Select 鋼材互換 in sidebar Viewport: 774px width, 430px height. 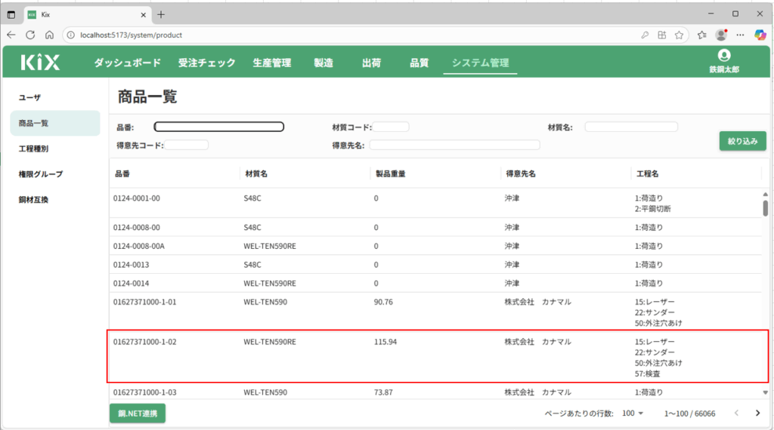33,200
